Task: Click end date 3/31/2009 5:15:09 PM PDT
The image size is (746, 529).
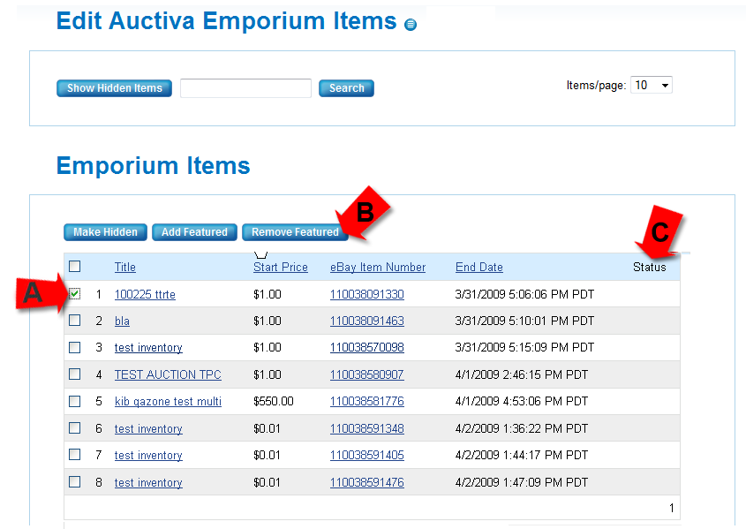Action: click(x=524, y=348)
